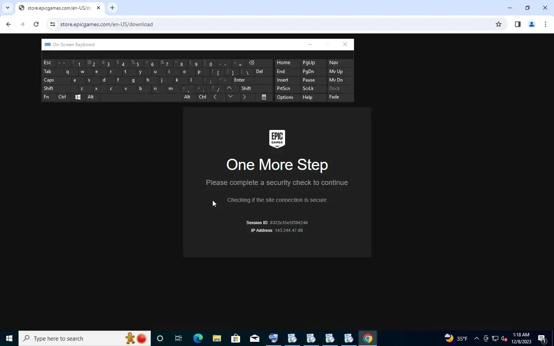Open Cortana from the taskbar

pos(160,338)
